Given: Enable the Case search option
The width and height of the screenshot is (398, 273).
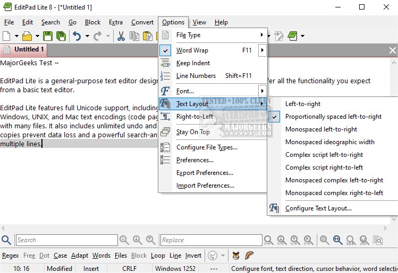Looking at the screenshot, I should coord(60,256).
